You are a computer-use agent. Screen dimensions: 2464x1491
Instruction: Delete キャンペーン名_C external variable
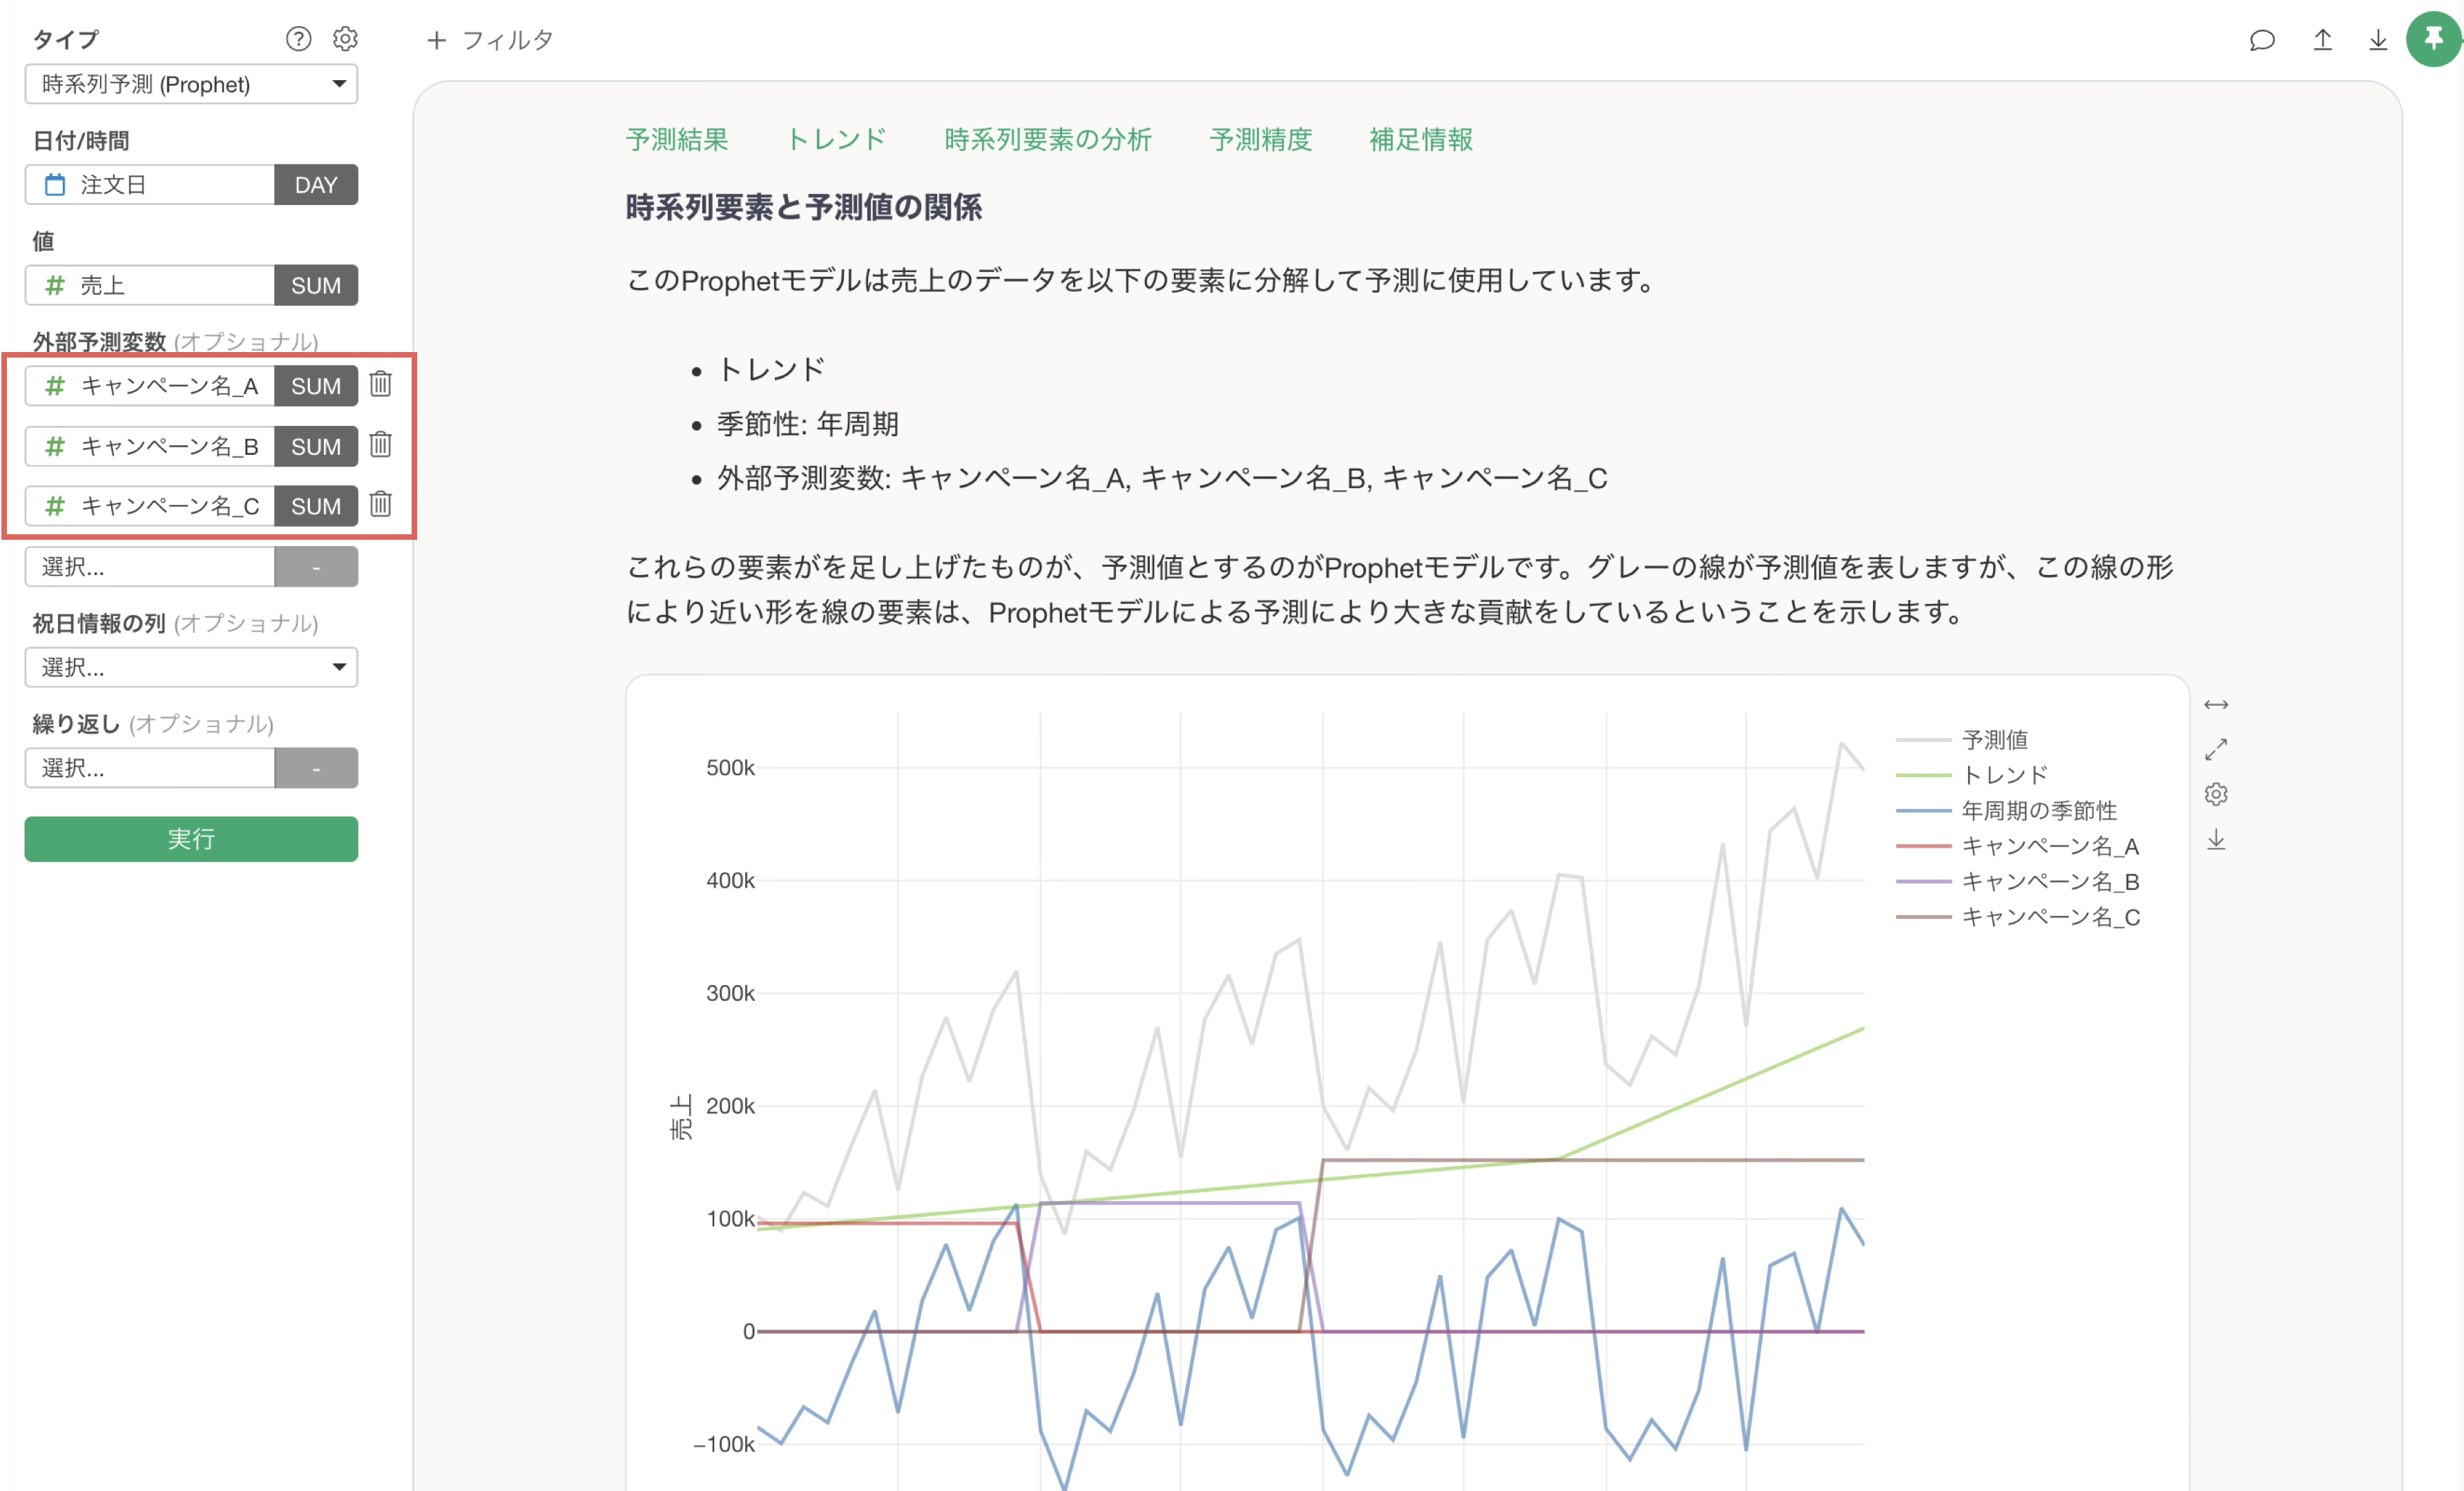pos(380,505)
